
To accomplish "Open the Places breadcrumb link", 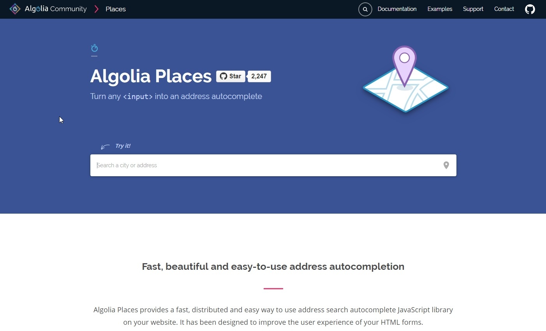I will [x=116, y=9].
